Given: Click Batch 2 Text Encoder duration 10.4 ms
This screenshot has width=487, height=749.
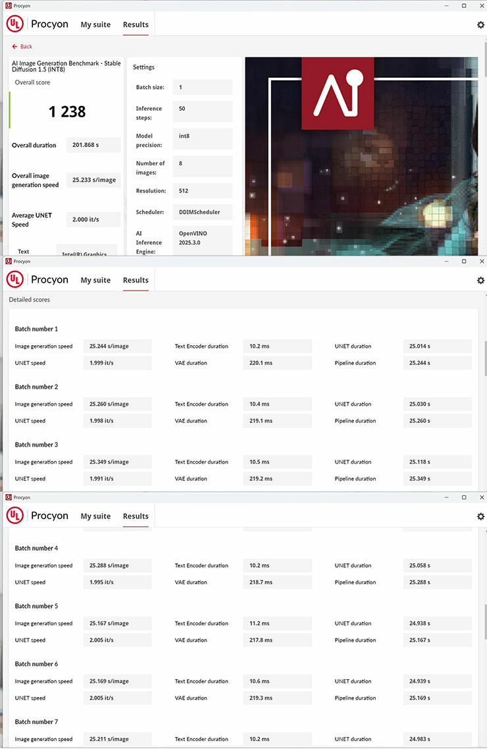Looking at the screenshot, I should pyautogui.click(x=277, y=404).
